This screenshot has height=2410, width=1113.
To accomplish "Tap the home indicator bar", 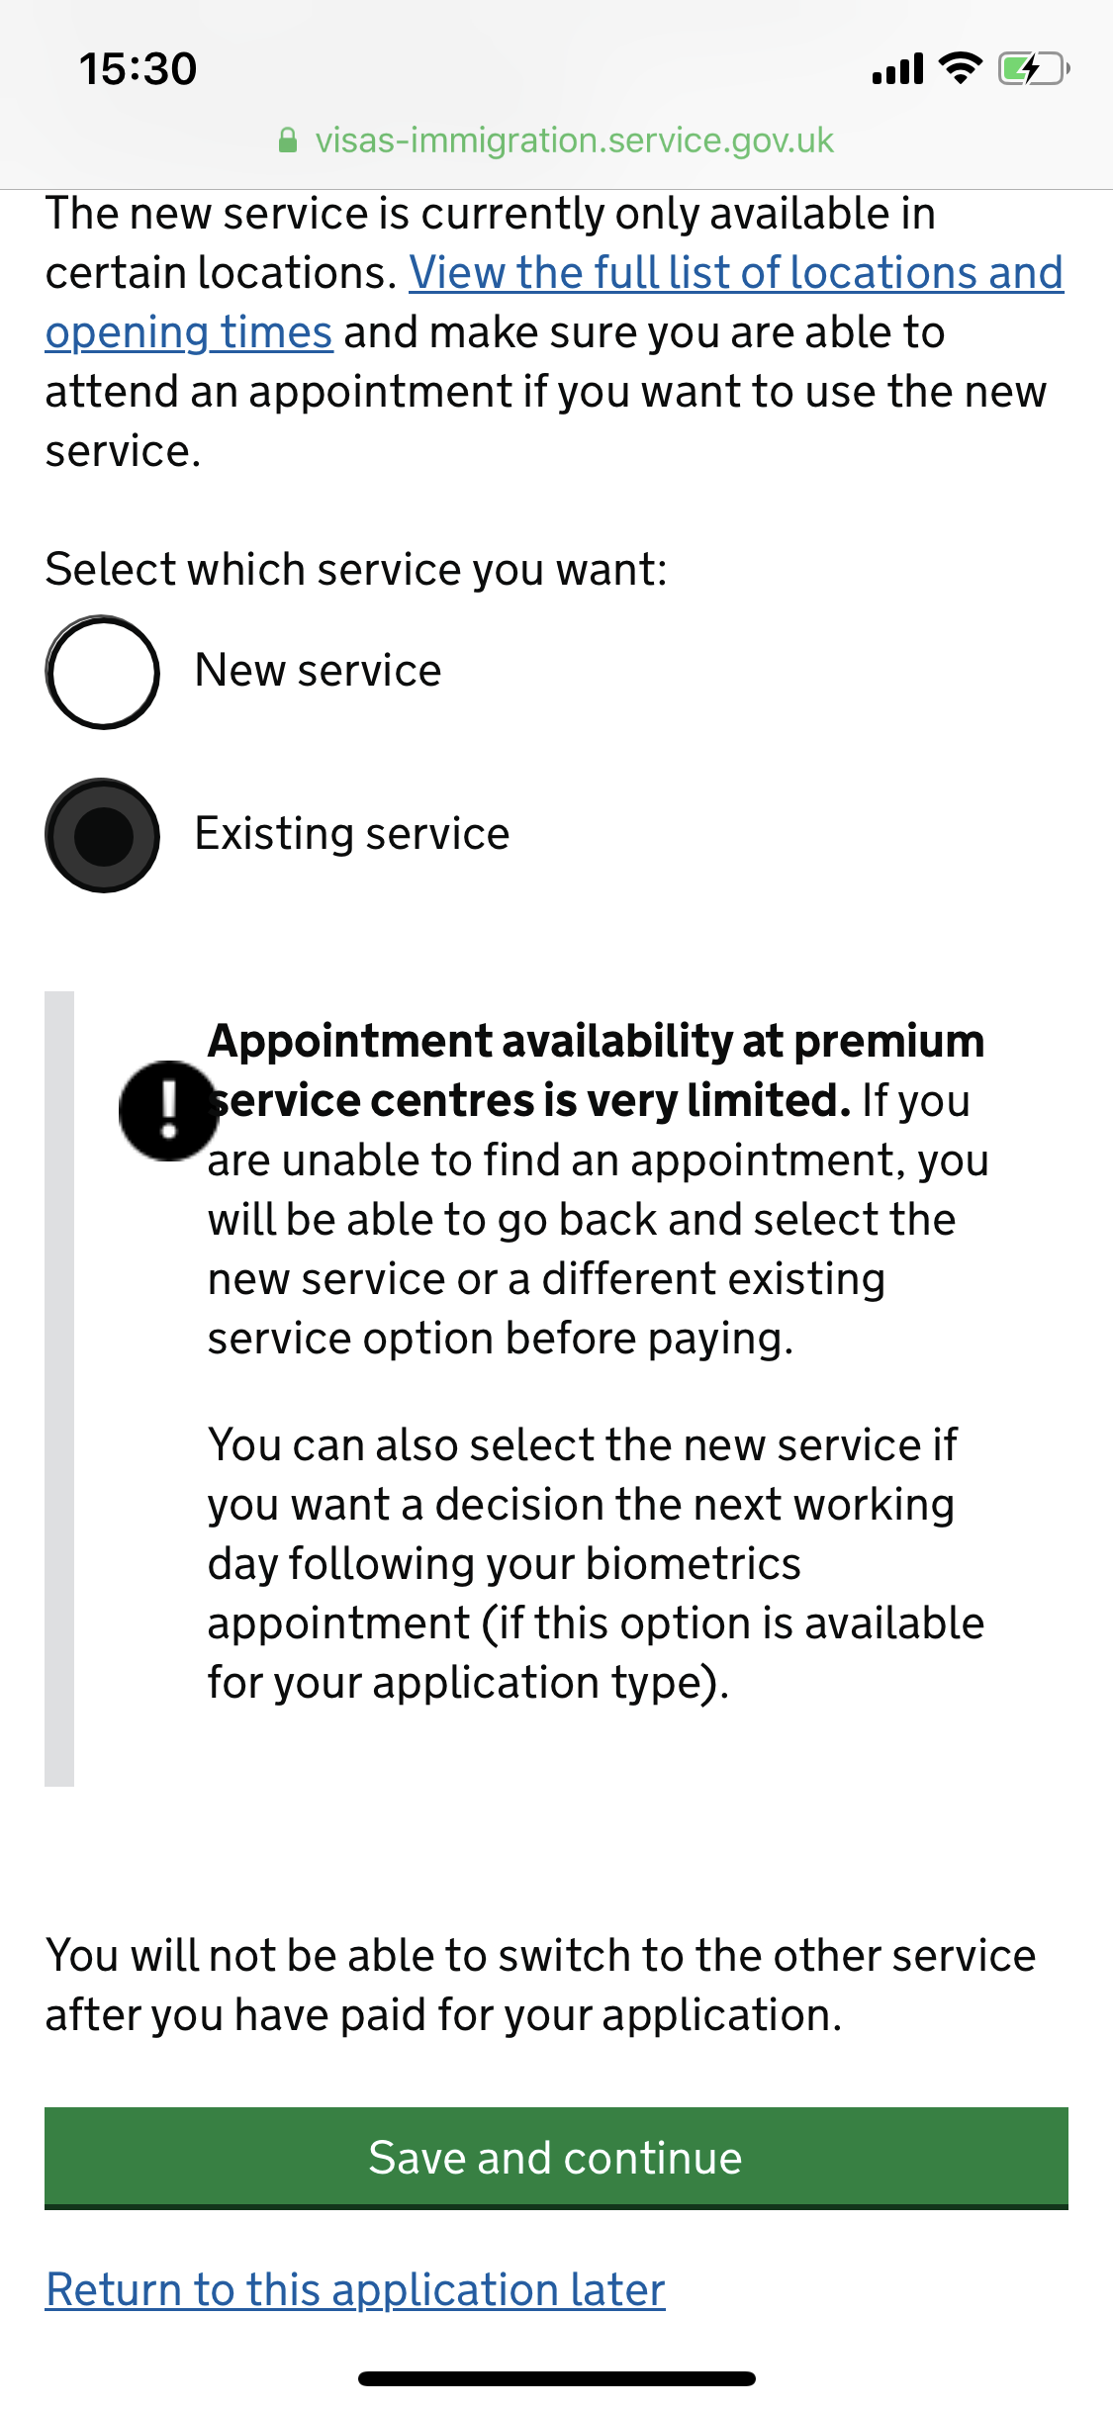I will coord(557,2378).
